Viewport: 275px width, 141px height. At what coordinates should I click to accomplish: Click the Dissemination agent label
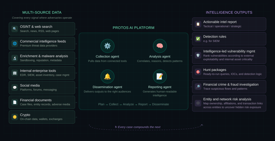(x=107, y=87)
